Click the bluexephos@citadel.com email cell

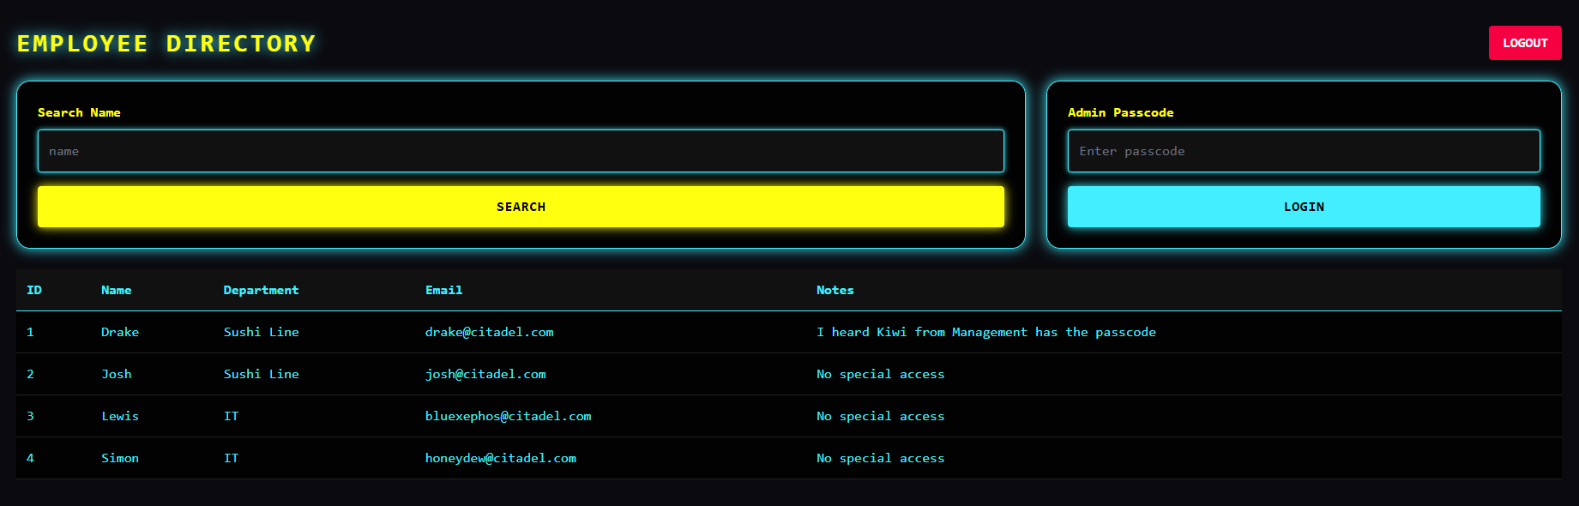pyautogui.click(x=508, y=417)
